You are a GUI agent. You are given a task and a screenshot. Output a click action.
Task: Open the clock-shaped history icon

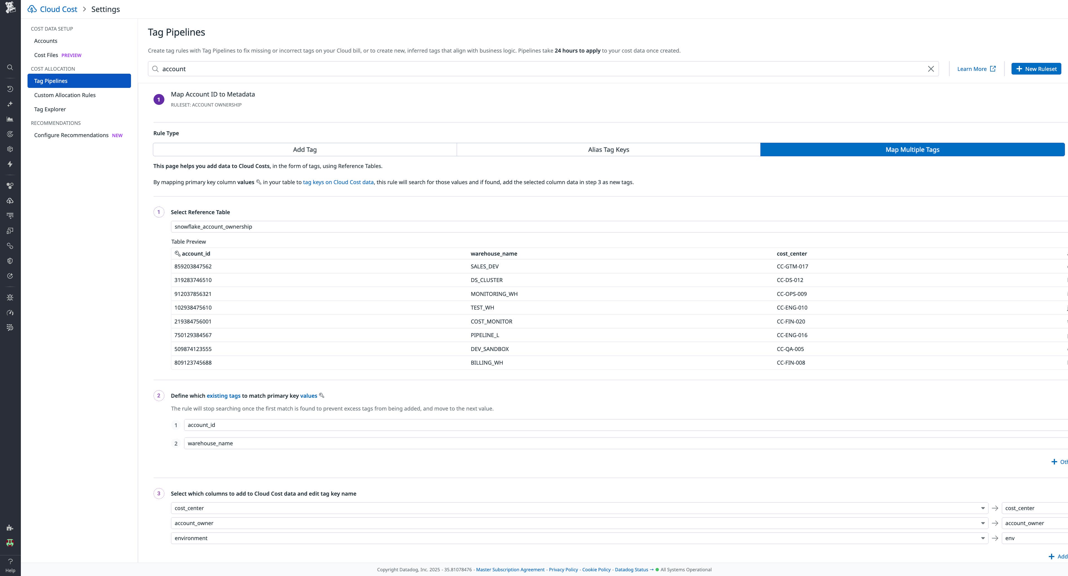pos(9,88)
